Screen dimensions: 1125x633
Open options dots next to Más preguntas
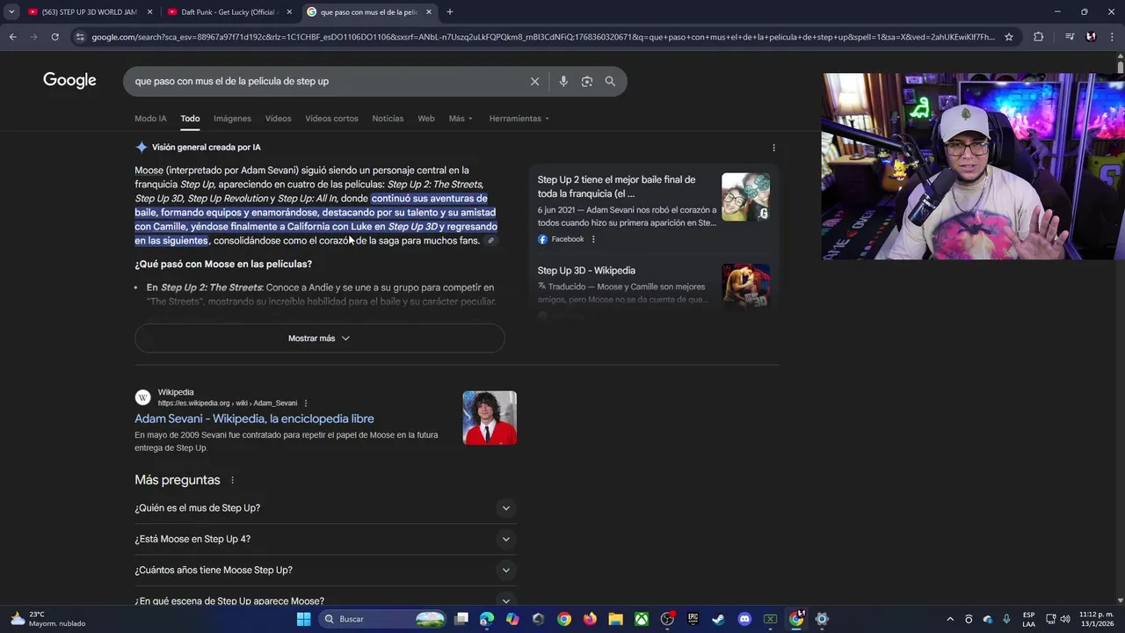tap(233, 480)
